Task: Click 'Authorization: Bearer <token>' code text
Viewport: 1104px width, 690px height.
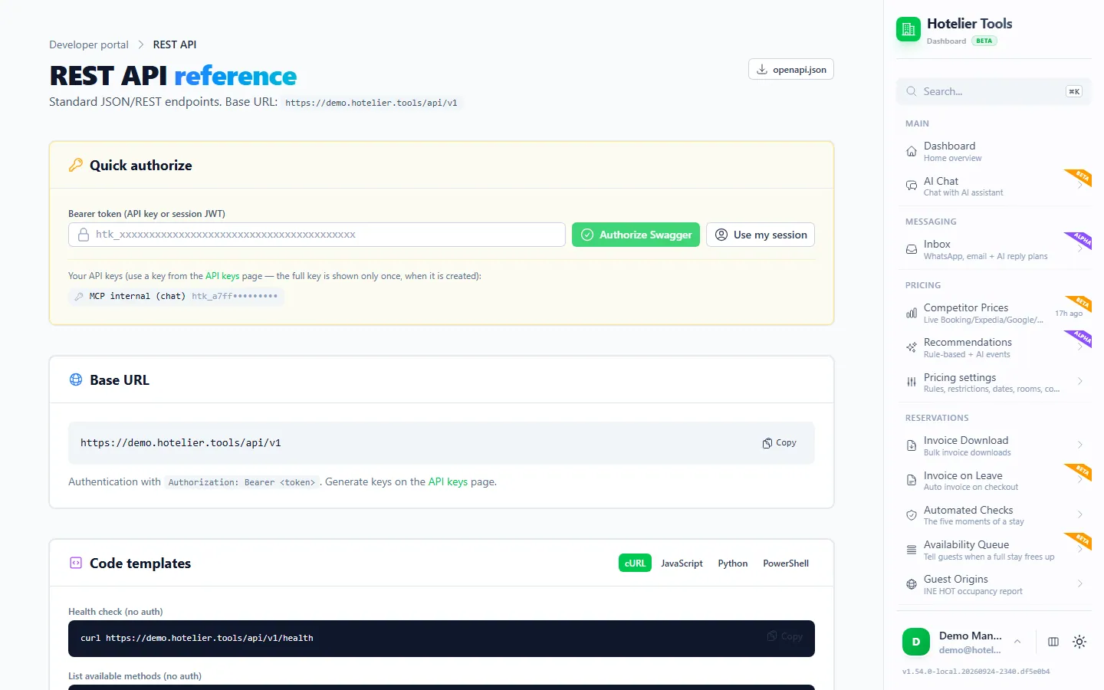Action: (242, 482)
